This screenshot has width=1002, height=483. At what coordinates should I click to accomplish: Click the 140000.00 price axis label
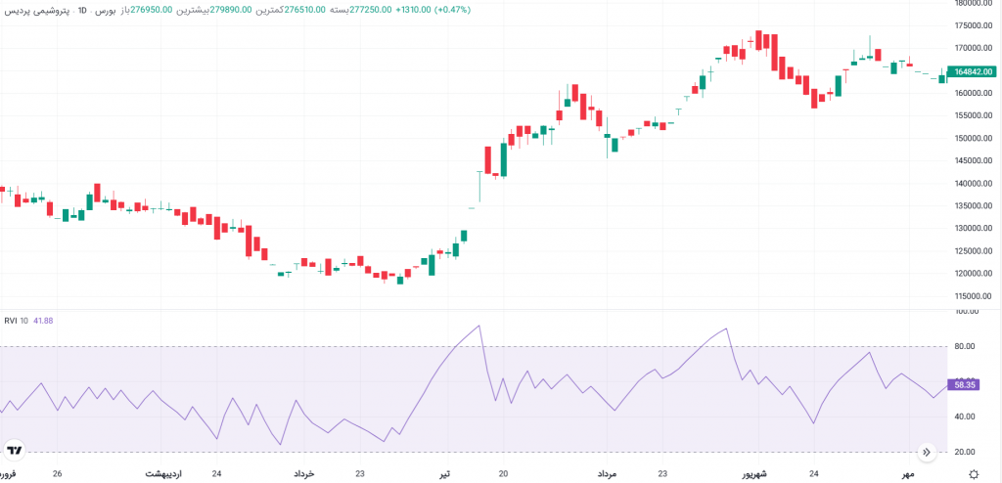(973, 184)
